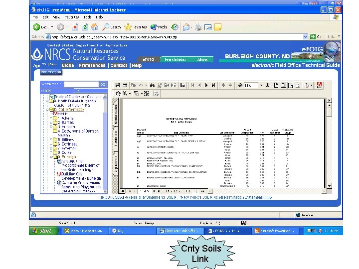Expand the 5 Billings folder

[x=51, y=139]
